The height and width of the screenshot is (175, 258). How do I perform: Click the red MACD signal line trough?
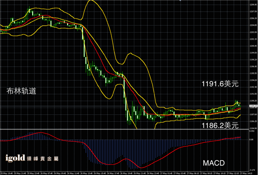pos(141,168)
